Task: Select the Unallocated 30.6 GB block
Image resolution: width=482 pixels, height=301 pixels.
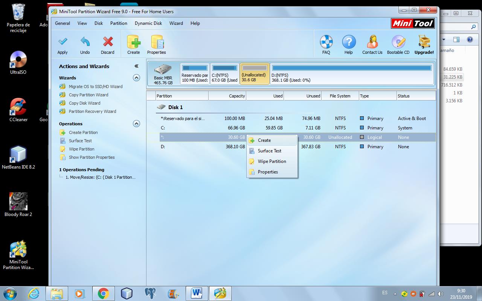Action: 255,74
